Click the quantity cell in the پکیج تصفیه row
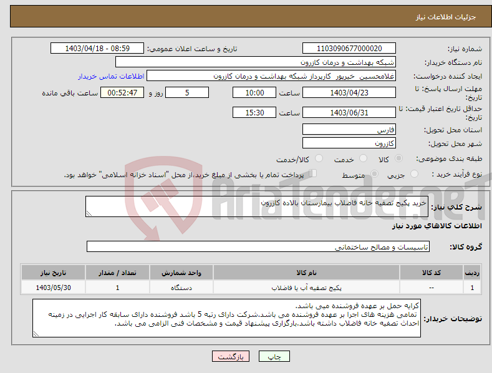This screenshot has width=492, height=373. (117, 288)
